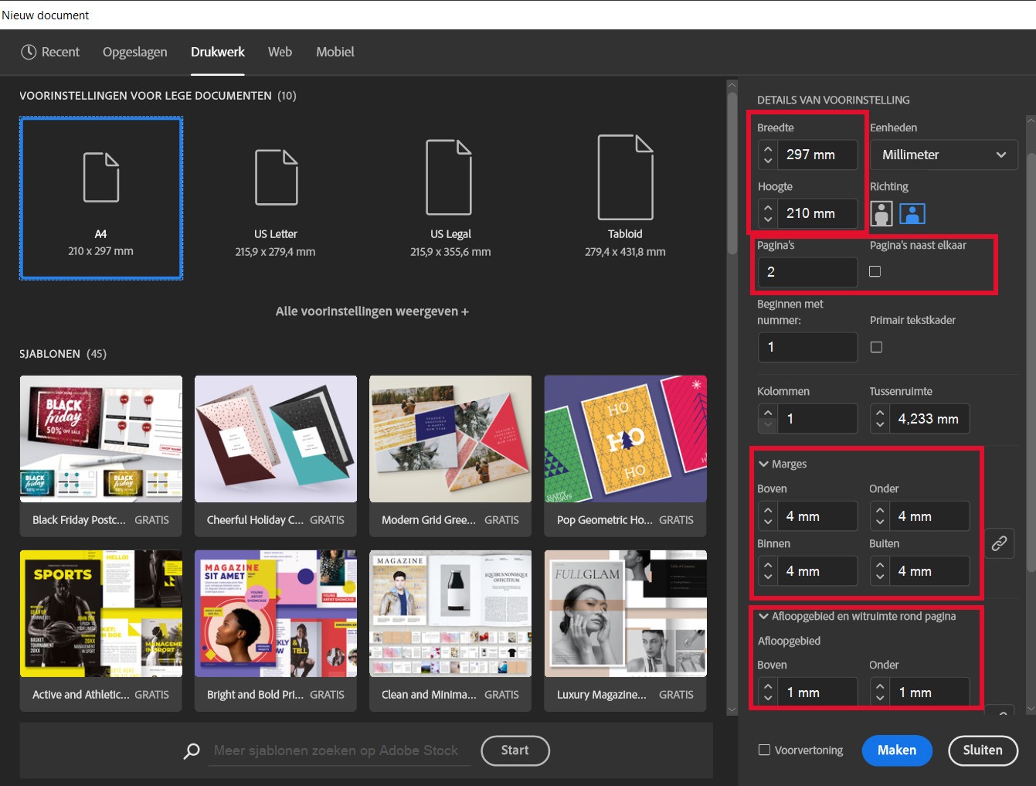Click the Adobe Stock search magnifier icon

point(192,750)
